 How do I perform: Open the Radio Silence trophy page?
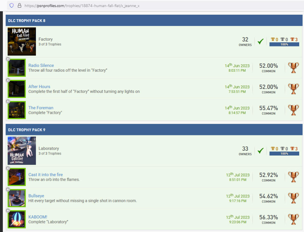pos(41,65)
